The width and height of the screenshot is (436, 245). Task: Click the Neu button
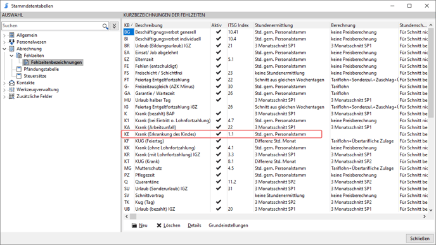[x=139, y=225]
